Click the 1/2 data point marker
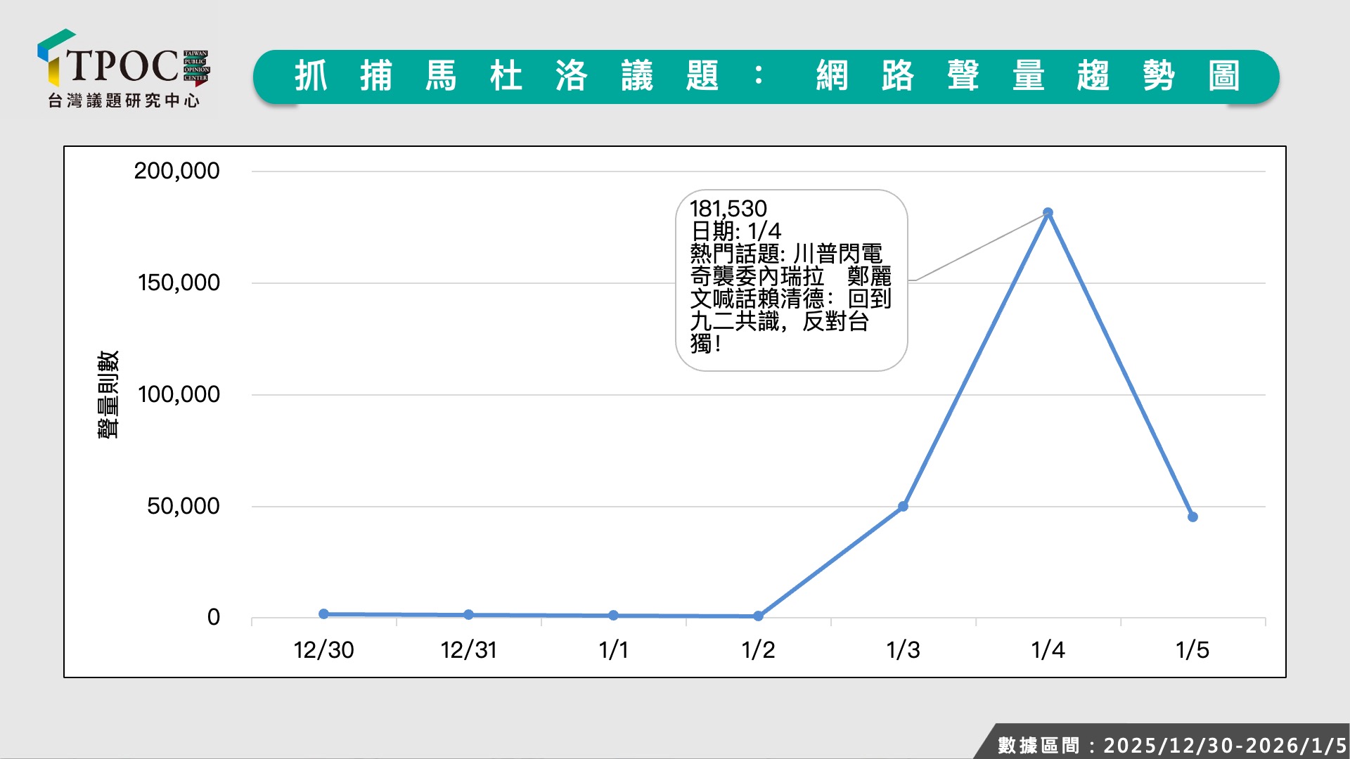 click(x=758, y=616)
